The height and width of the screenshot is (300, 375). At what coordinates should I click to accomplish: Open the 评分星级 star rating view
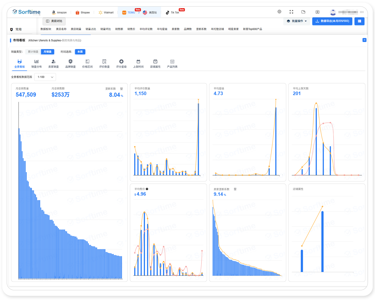pyautogui.click(x=121, y=63)
